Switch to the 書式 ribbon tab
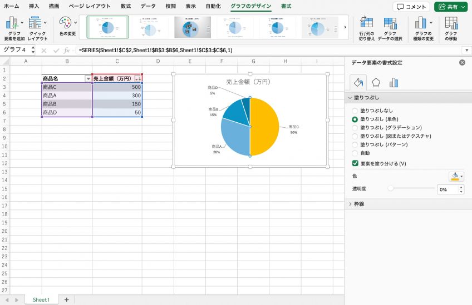 point(286,6)
